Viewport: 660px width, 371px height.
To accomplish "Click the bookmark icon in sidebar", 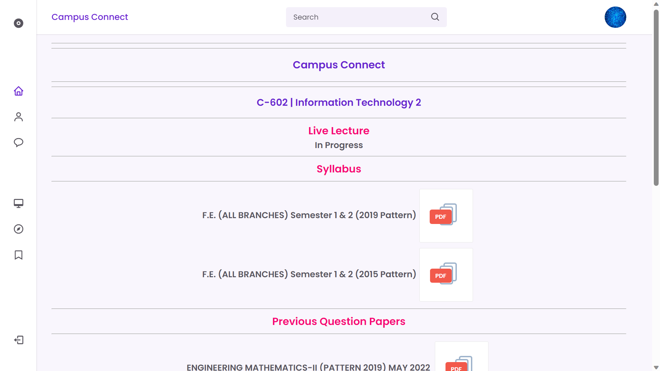I will click(19, 255).
